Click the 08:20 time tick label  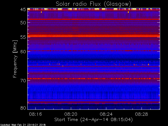71,114
